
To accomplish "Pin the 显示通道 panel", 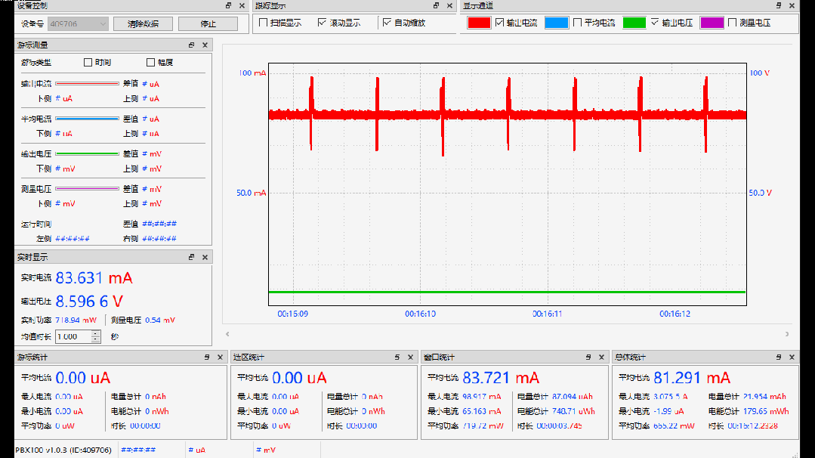I will 779,6.
